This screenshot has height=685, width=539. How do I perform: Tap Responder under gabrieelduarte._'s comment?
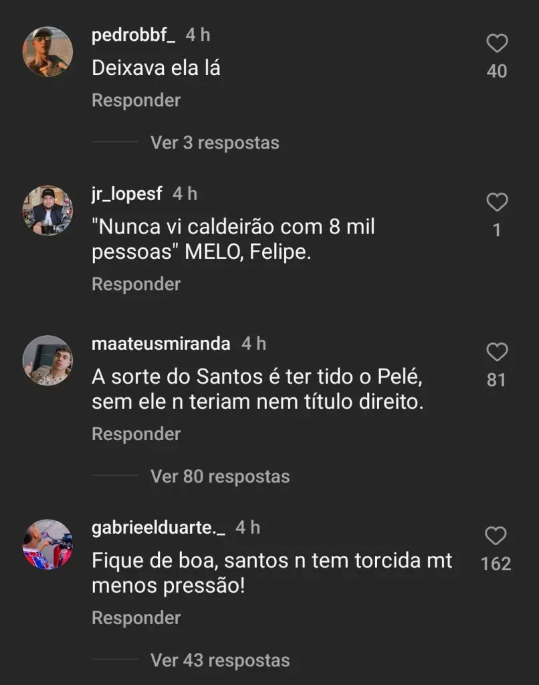pos(136,618)
